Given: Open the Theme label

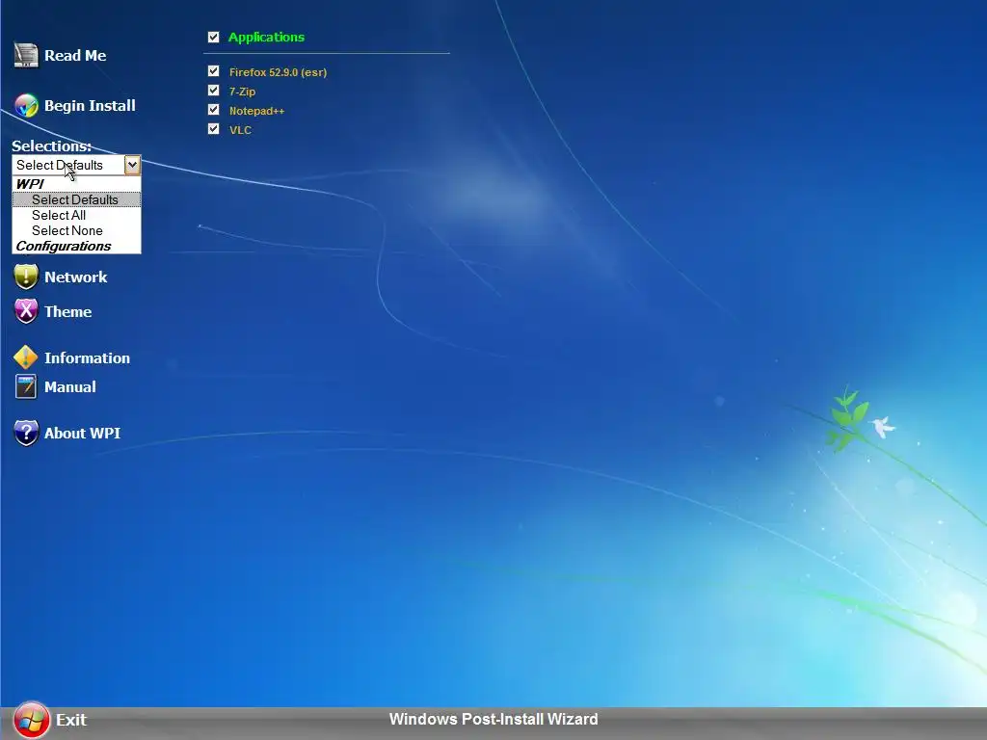Looking at the screenshot, I should [68, 311].
